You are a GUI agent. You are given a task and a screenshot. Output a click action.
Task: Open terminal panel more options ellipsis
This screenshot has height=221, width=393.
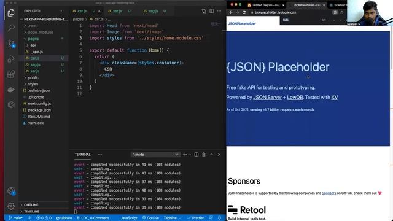pyautogui.click(x=100, y=155)
